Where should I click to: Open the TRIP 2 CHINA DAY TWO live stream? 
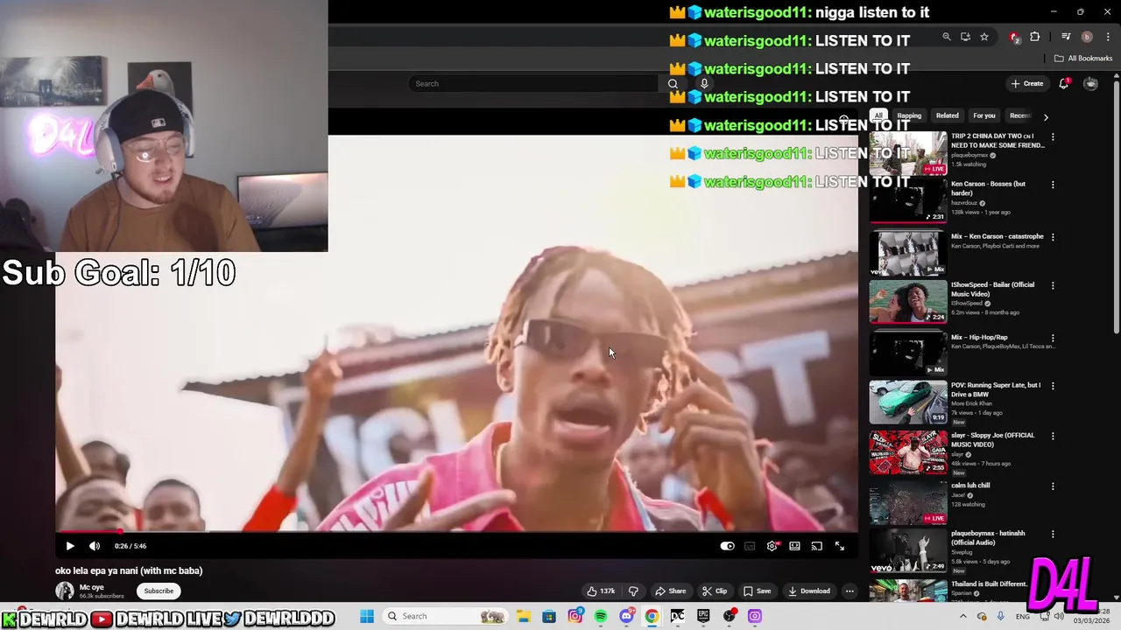(x=908, y=153)
